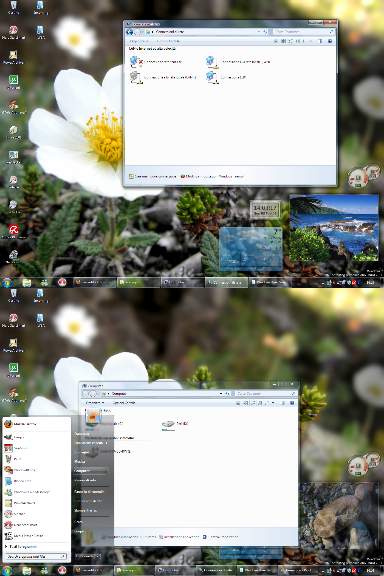The image size is (384, 576).
Task: Launch ResHacker desktop icon
Action: [14, 157]
